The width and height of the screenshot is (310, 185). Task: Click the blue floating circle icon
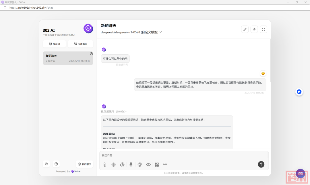(x=299, y=92)
